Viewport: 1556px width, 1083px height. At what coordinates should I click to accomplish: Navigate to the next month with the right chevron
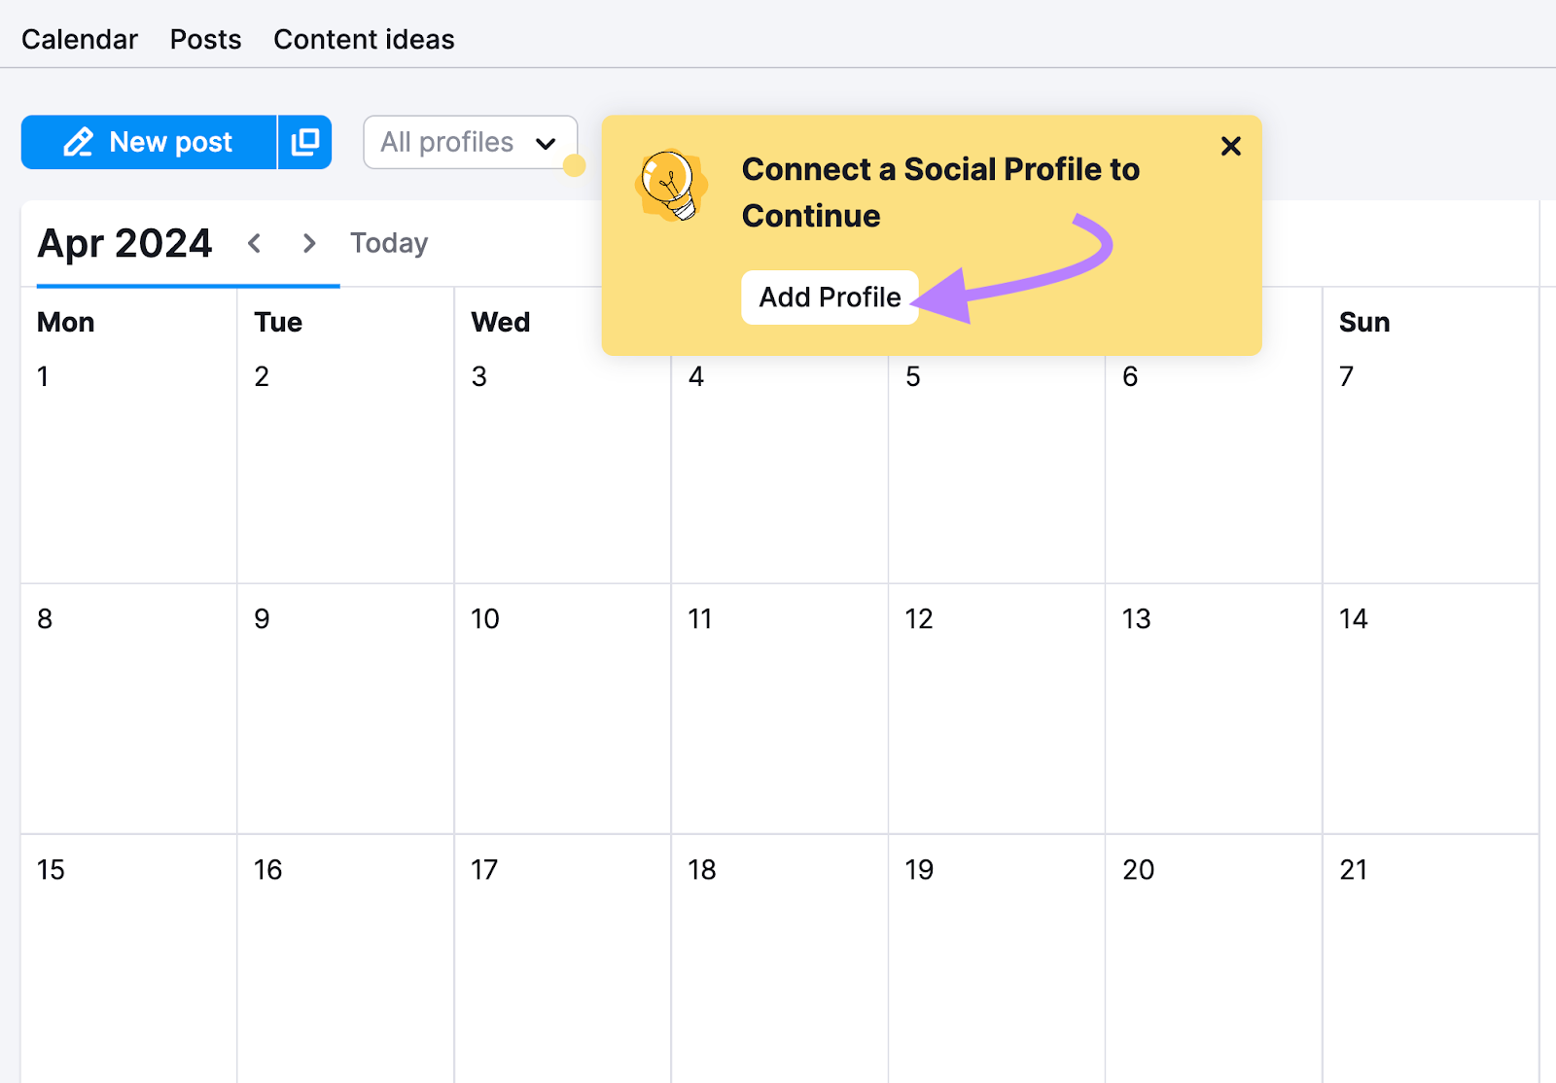[x=309, y=243]
